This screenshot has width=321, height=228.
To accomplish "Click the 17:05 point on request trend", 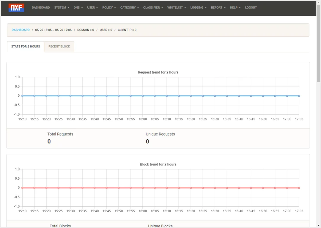I will click(x=299, y=96).
